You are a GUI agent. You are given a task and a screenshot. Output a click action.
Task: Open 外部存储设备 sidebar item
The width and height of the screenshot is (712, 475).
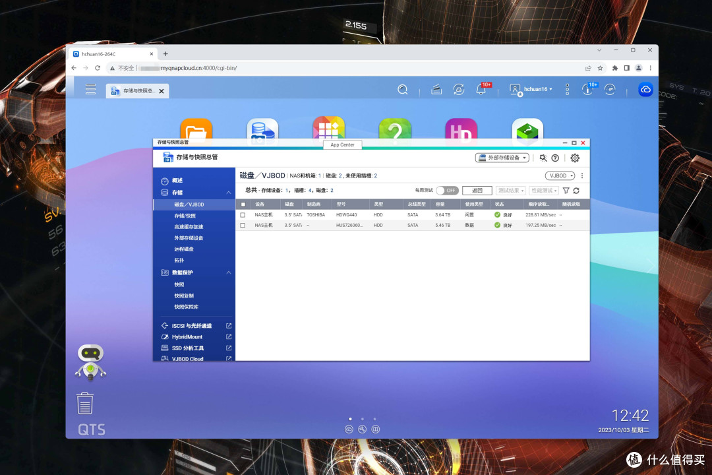(189, 238)
